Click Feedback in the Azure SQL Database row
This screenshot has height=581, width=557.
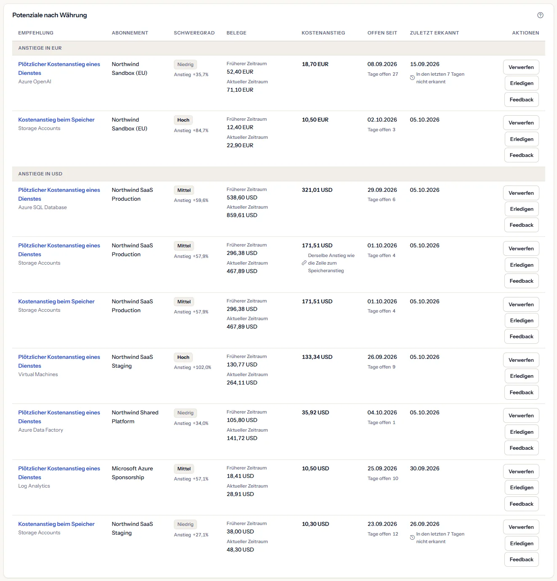[x=522, y=225]
